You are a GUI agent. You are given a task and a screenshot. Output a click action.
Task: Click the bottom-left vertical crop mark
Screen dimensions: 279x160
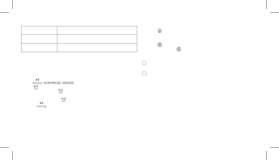pos(12,155)
